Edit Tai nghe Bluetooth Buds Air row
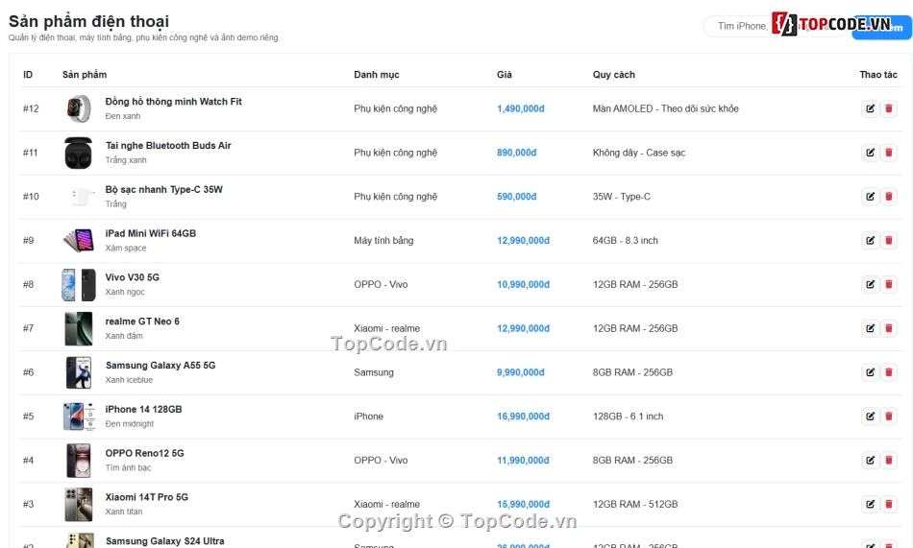The image size is (913, 548). click(870, 153)
